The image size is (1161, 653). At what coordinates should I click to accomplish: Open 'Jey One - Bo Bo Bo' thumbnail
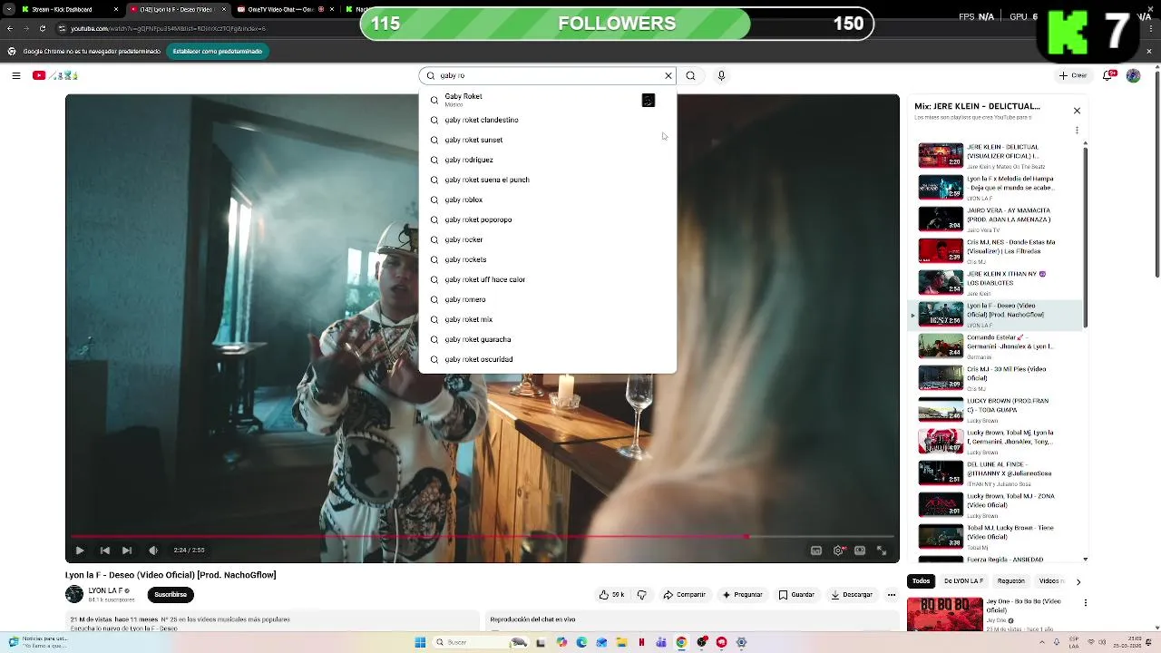945,614
